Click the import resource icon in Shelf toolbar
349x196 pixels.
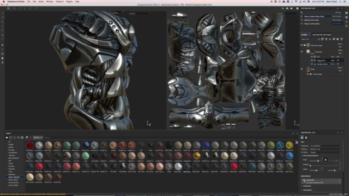click(x=22, y=138)
